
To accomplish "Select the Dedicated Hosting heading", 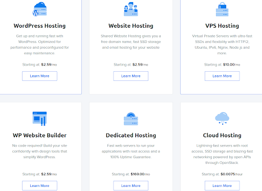I will [131, 135].
